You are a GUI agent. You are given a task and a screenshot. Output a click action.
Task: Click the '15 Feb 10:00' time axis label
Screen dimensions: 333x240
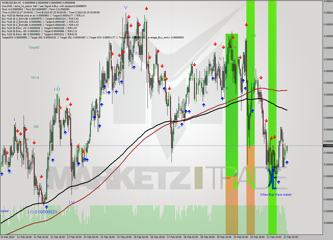click(x=124, y=237)
